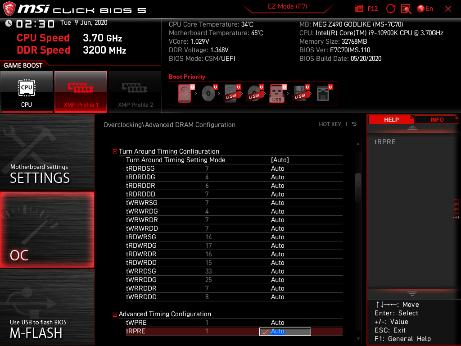Click the help panel bottom collapse handle
Viewport: 461px width, 346px height.
(412, 294)
